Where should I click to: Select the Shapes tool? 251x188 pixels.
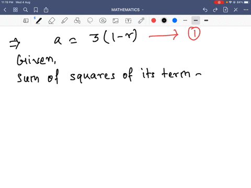(x=77, y=21)
